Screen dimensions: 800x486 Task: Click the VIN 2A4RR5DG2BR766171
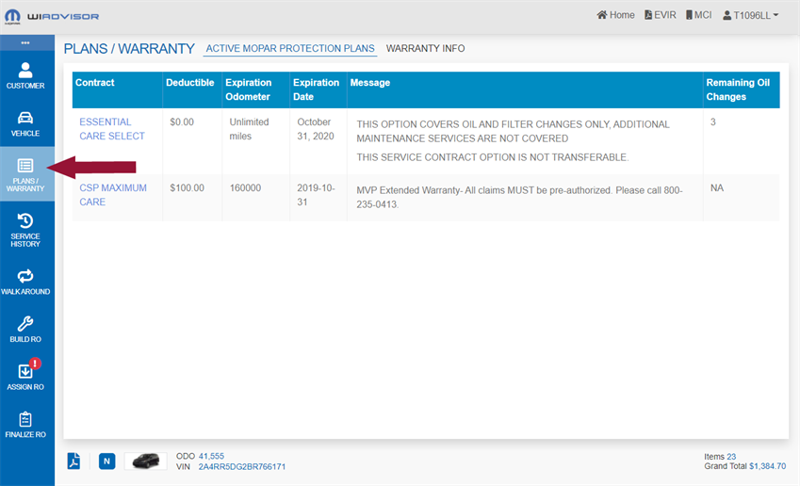(242, 466)
